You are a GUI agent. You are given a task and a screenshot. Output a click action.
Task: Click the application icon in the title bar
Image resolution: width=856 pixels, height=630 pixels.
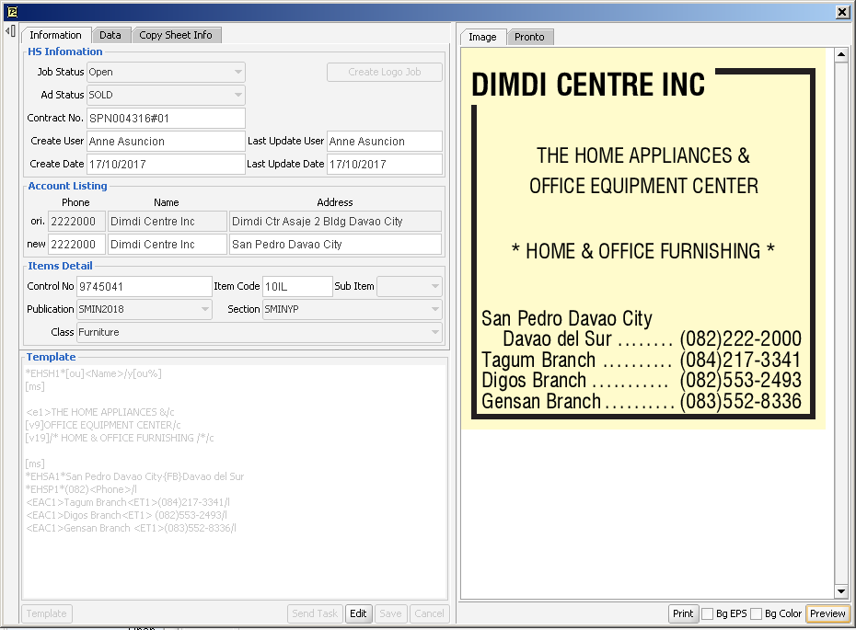click(x=12, y=11)
